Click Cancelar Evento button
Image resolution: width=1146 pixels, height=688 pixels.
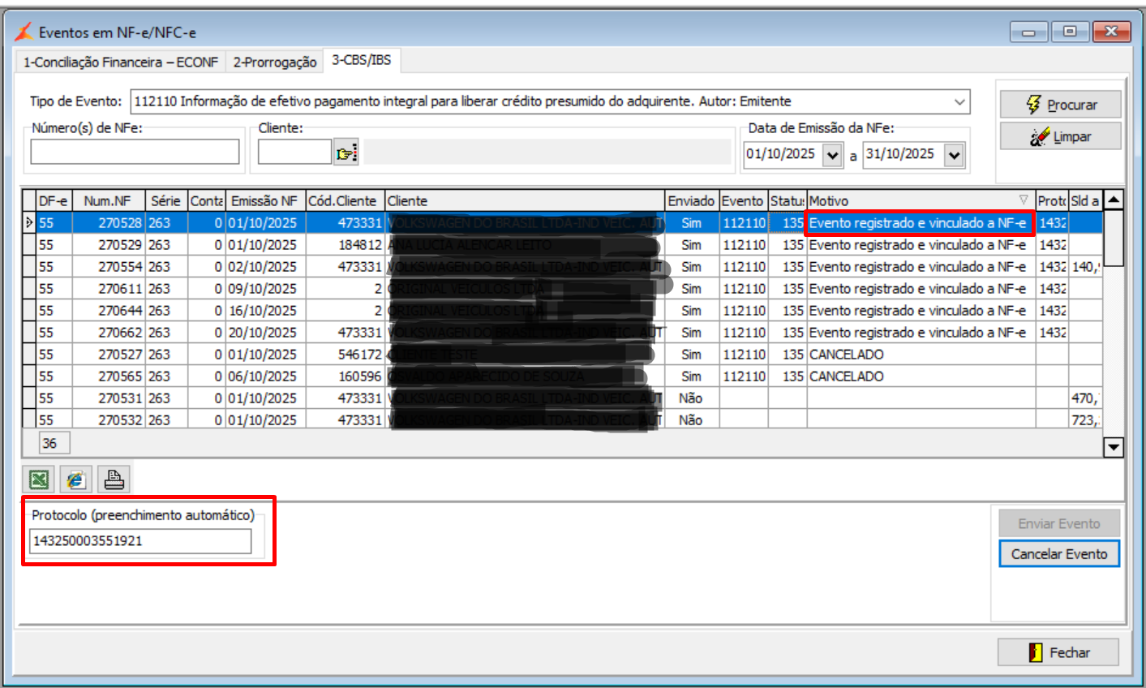(x=1058, y=554)
